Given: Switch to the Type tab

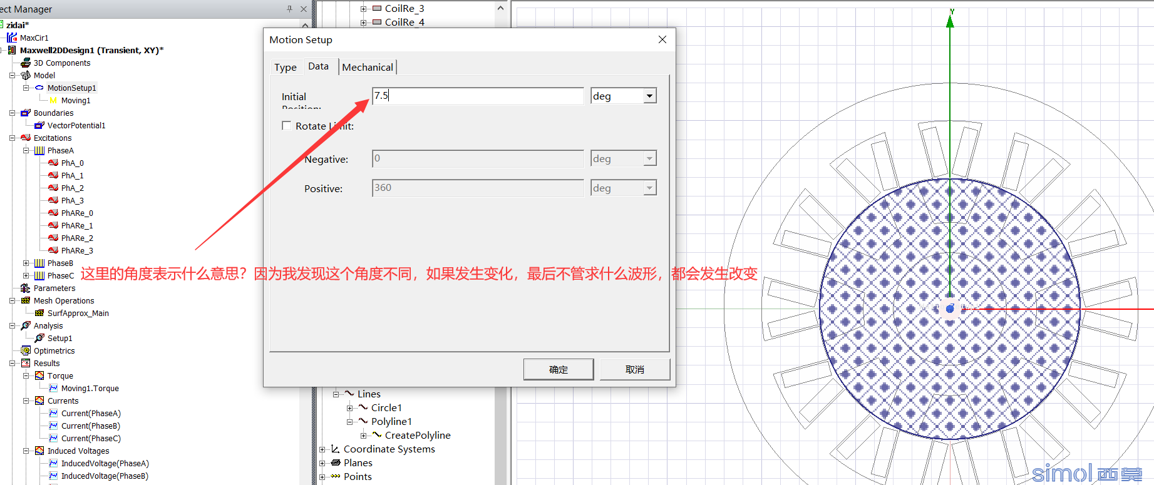Looking at the screenshot, I should click(x=286, y=67).
